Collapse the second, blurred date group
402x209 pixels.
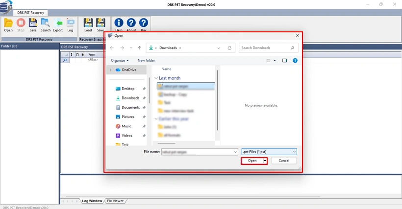156,119
